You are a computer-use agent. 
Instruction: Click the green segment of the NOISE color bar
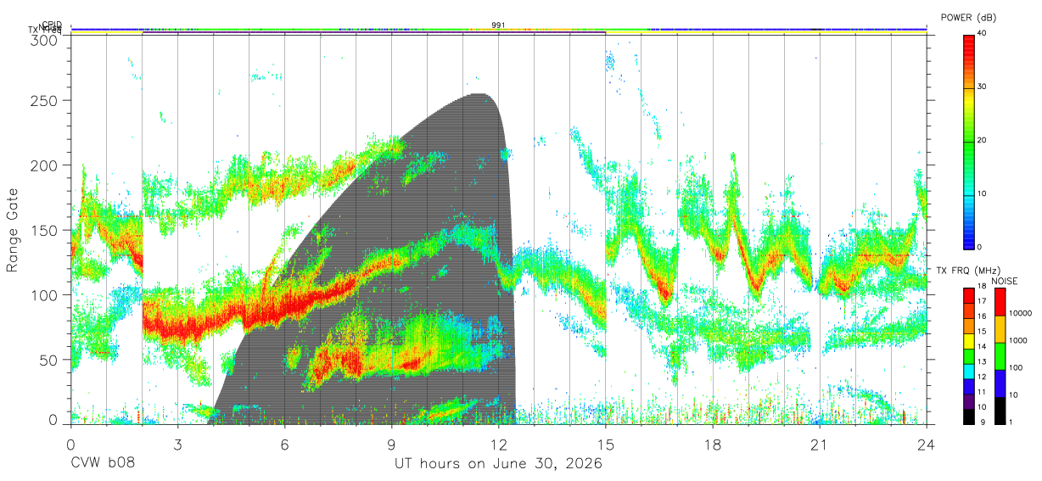pyautogui.click(x=1000, y=356)
